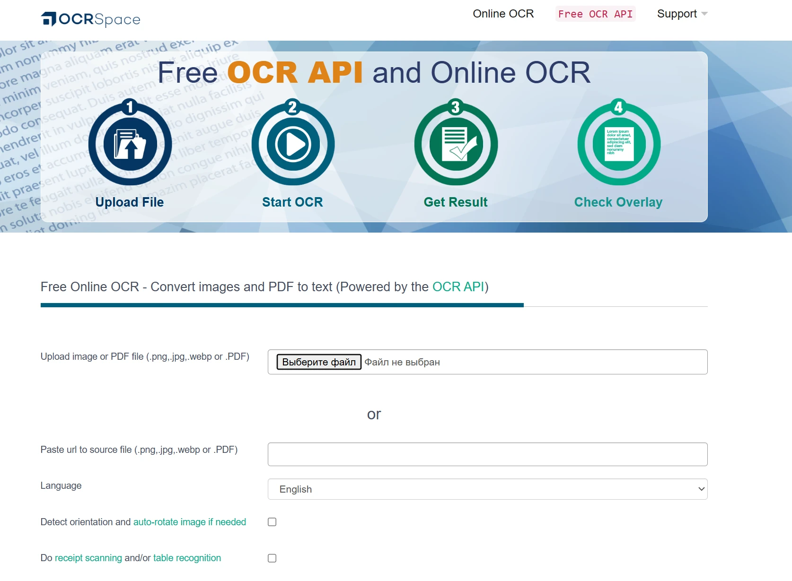Click the Файл не выбран text
Image resolution: width=792 pixels, height=581 pixels.
(402, 362)
